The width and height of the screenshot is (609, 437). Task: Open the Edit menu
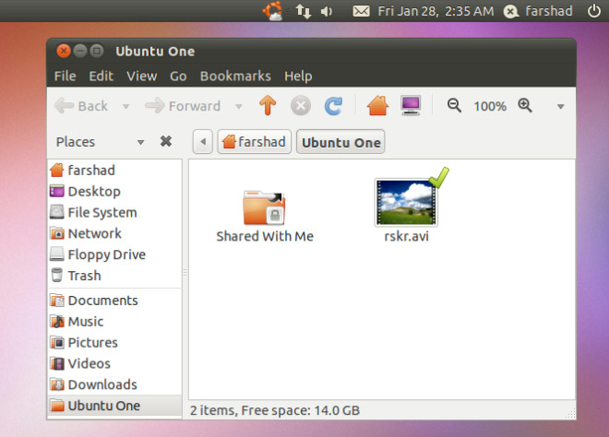[x=101, y=77]
